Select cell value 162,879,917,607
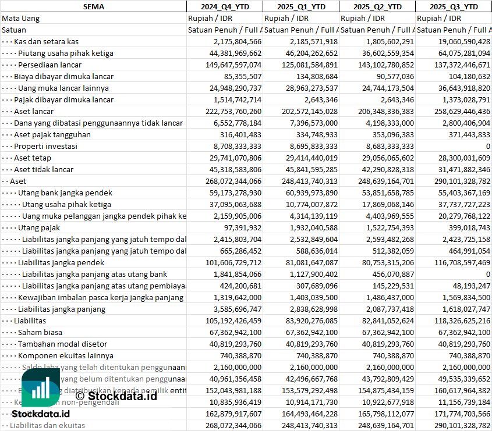The width and height of the screenshot is (492, 431). point(233,414)
